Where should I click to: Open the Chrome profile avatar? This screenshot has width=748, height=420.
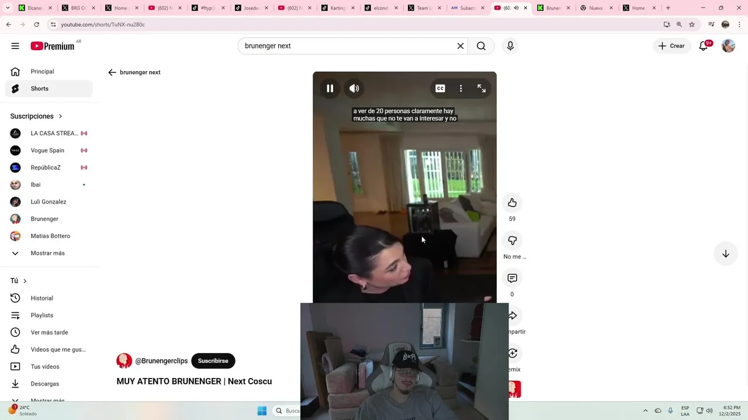point(725,24)
